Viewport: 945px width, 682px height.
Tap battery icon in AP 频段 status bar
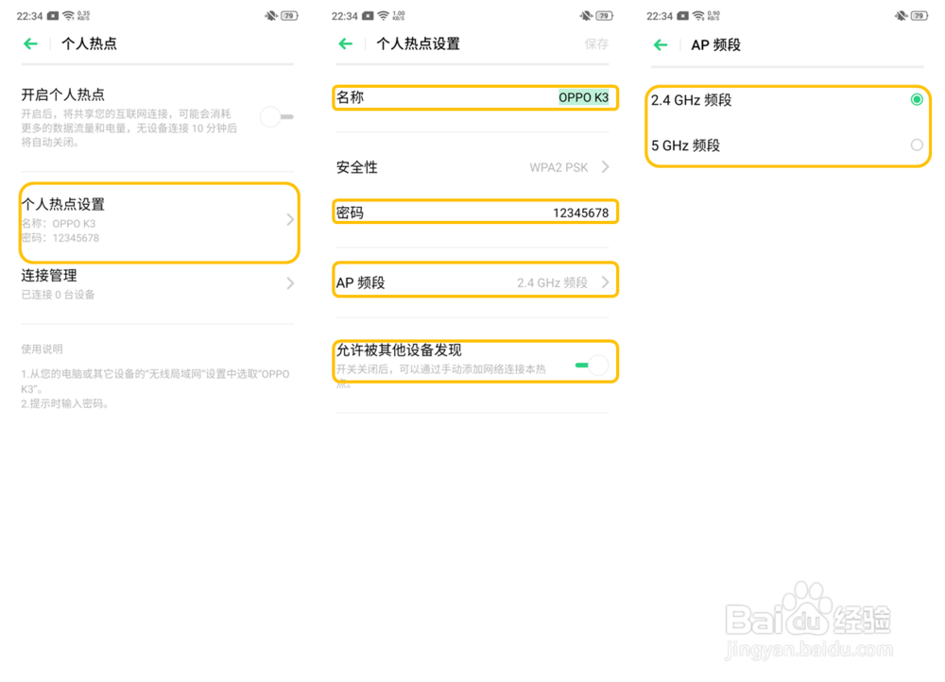(918, 16)
